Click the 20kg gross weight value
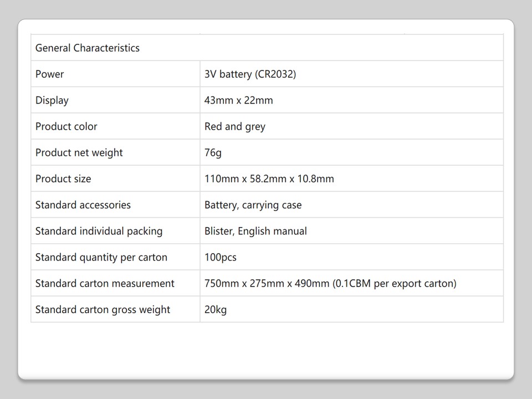Viewport: 532px width, 399px height. coord(216,309)
